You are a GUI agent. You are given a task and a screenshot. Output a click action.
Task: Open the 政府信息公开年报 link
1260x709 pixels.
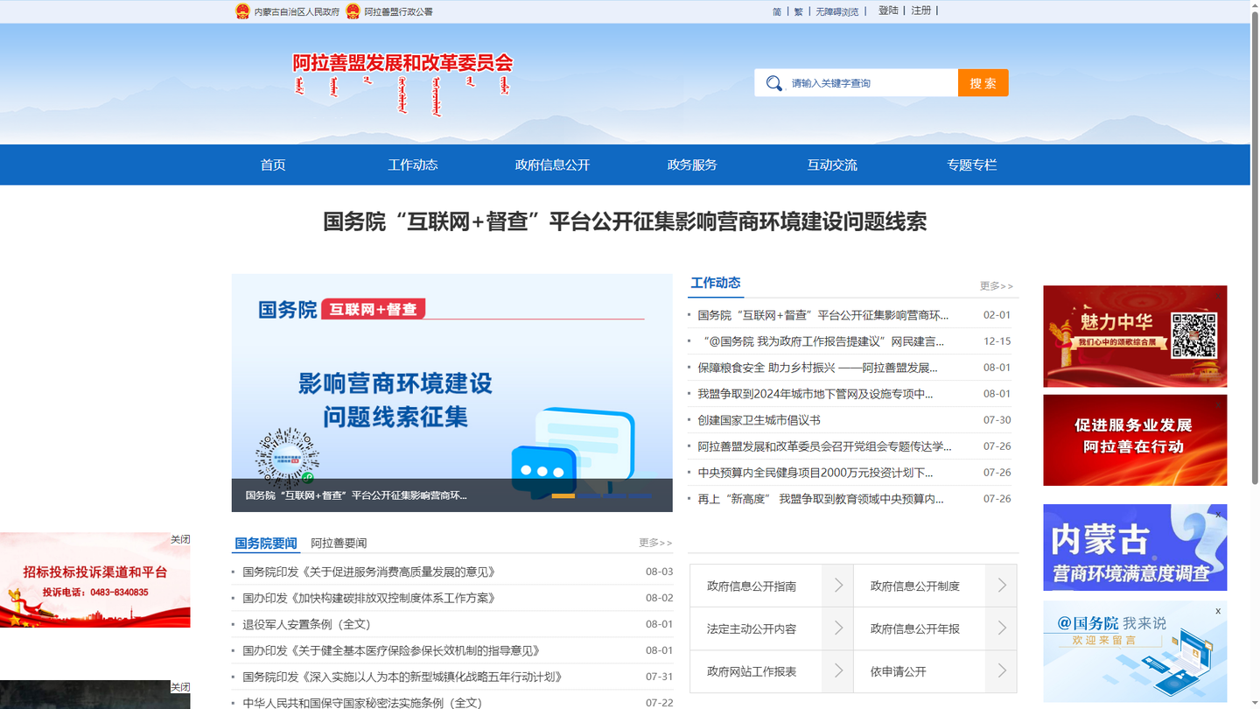pos(915,629)
